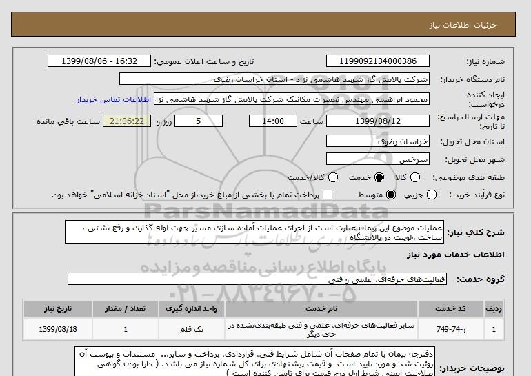Click unit cell یک قلم
Image resolution: width=531 pixels, height=376 pixels.
pyautogui.click(x=191, y=329)
